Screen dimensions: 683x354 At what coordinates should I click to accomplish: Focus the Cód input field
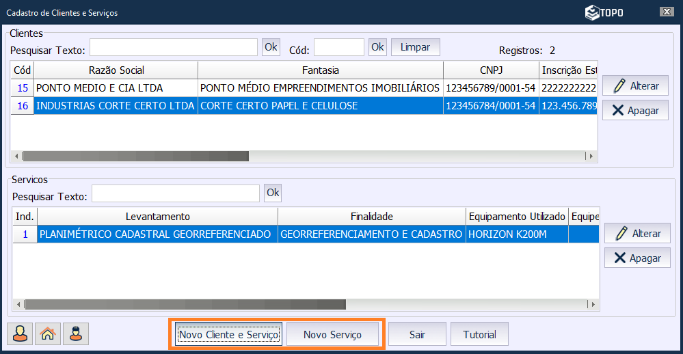[x=338, y=47]
